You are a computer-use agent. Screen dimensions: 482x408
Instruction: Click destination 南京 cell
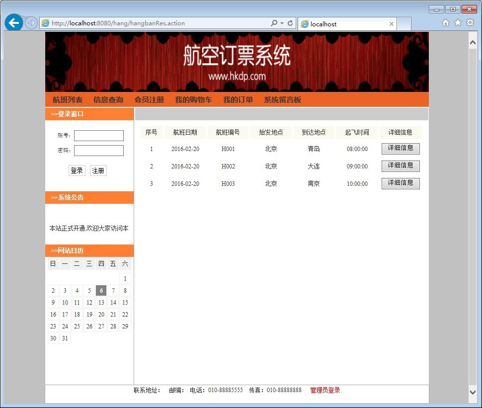coord(314,183)
